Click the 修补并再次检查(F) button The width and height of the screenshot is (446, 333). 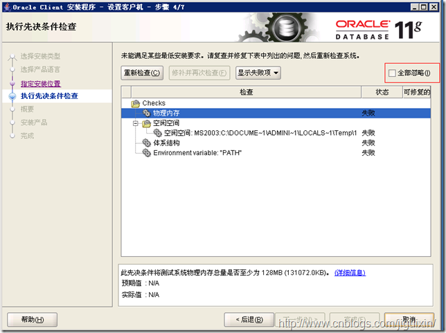[199, 73]
